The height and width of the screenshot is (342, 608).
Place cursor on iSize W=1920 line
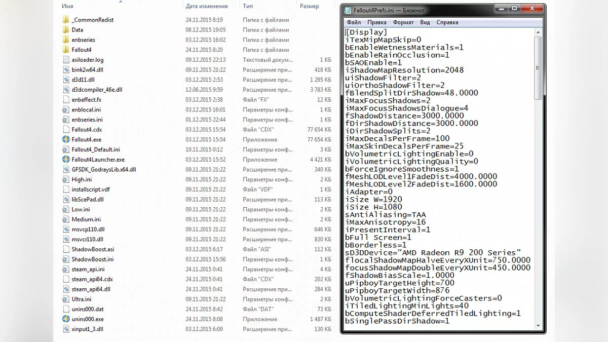click(x=373, y=199)
